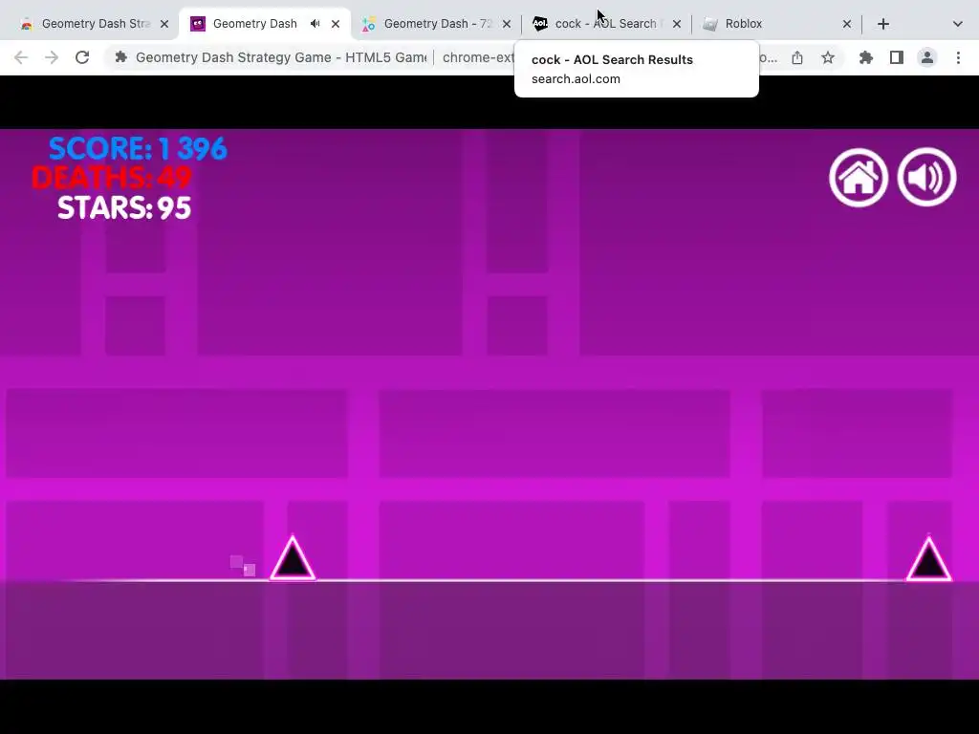Viewport: 979px width, 734px height.
Task: Click the AOL favicon on search tab
Action: tap(540, 24)
